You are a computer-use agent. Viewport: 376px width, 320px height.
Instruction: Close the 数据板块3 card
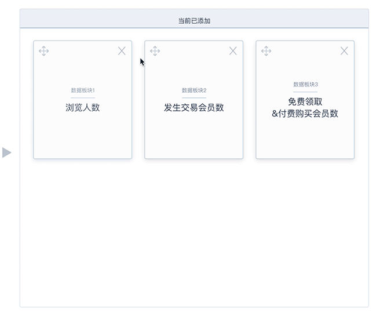point(344,51)
